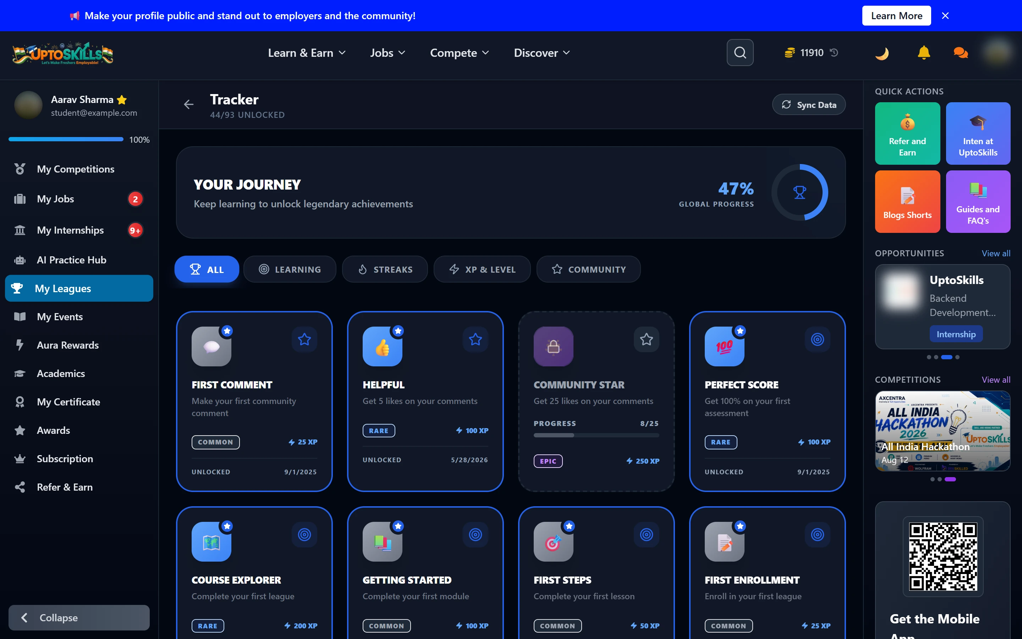Open My Events in sidebar
1022x639 pixels.
(x=79, y=317)
